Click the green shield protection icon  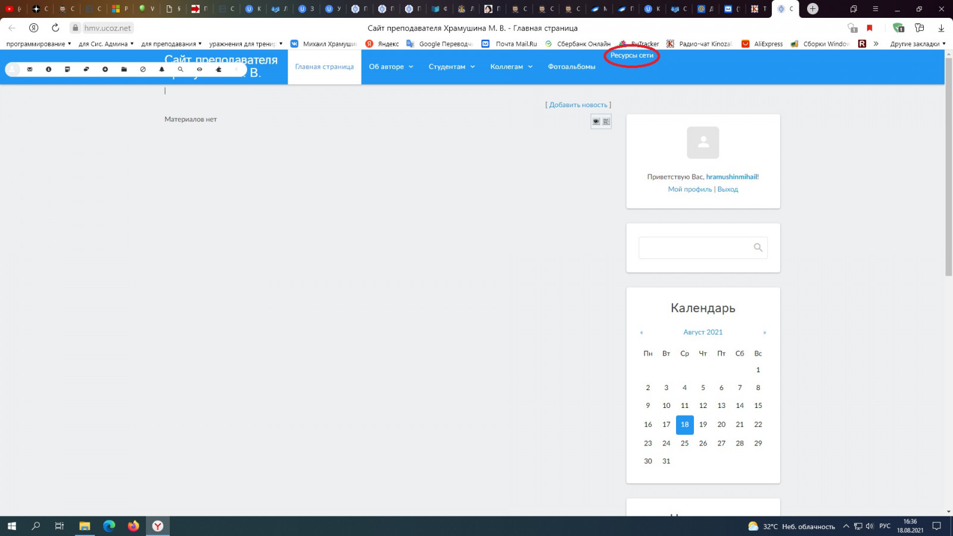click(898, 28)
